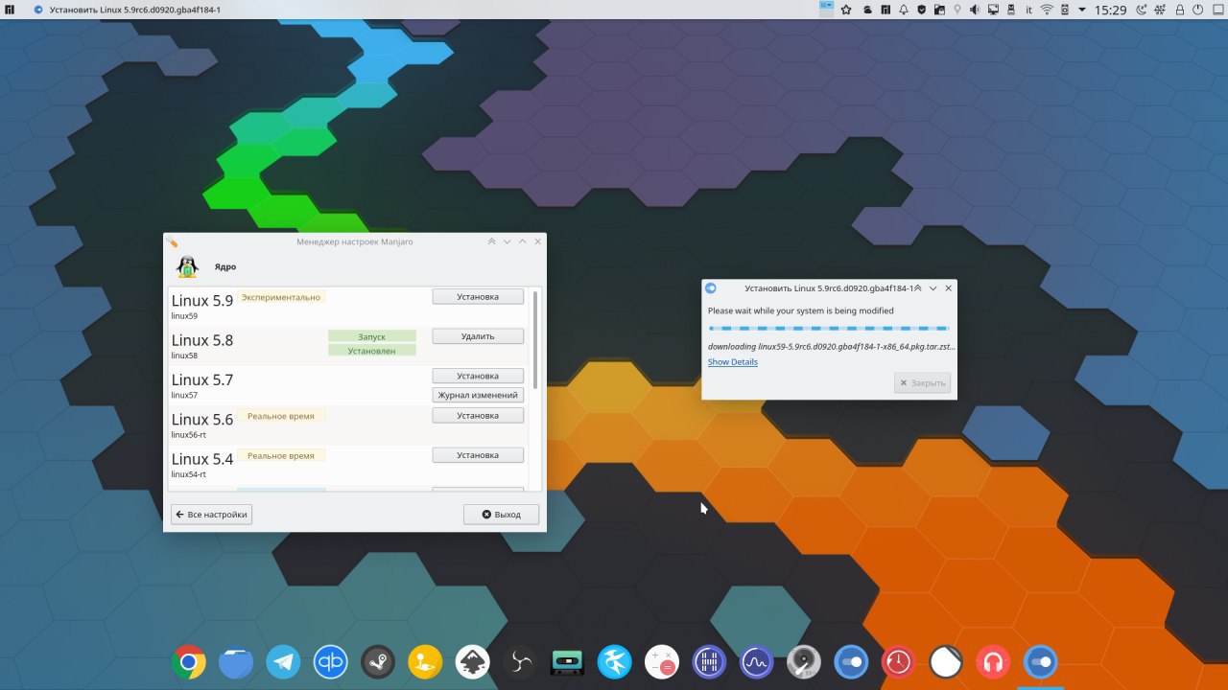Open the blue bird app in dock
This screenshot has height=690, width=1228.
click(614, 661)
